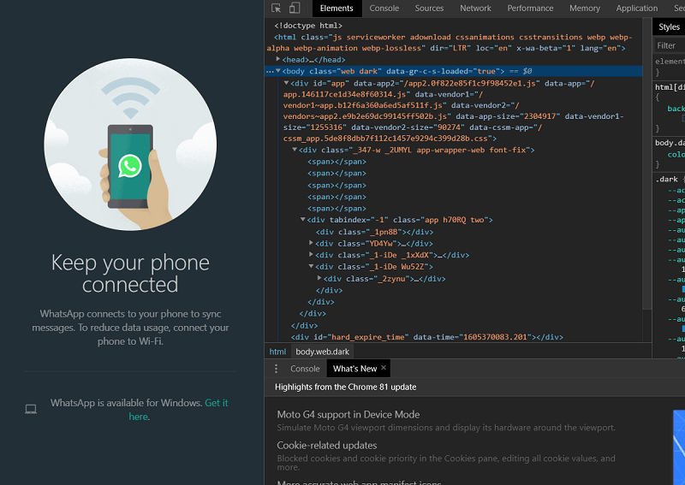The width and height of the screenshot is (685, 485).
Task: Collapse the div id="app" node
Action: coord(286,83)
